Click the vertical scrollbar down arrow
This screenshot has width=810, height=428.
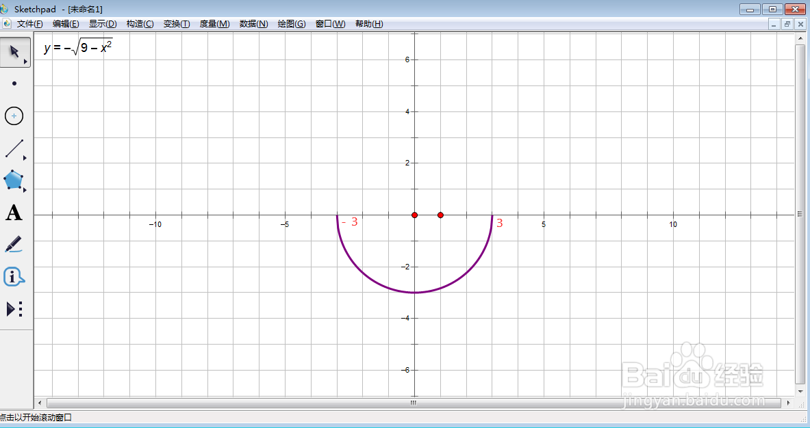800,391
